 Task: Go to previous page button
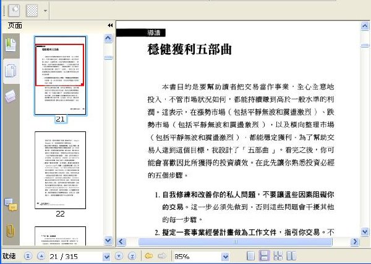click(41, 256)
